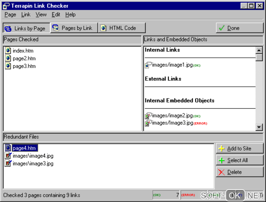Screen dimensions: 266x202
Task: Minimize the Terrapin Link Checker window
Action: pyautogui.click(x=244, y=6)
